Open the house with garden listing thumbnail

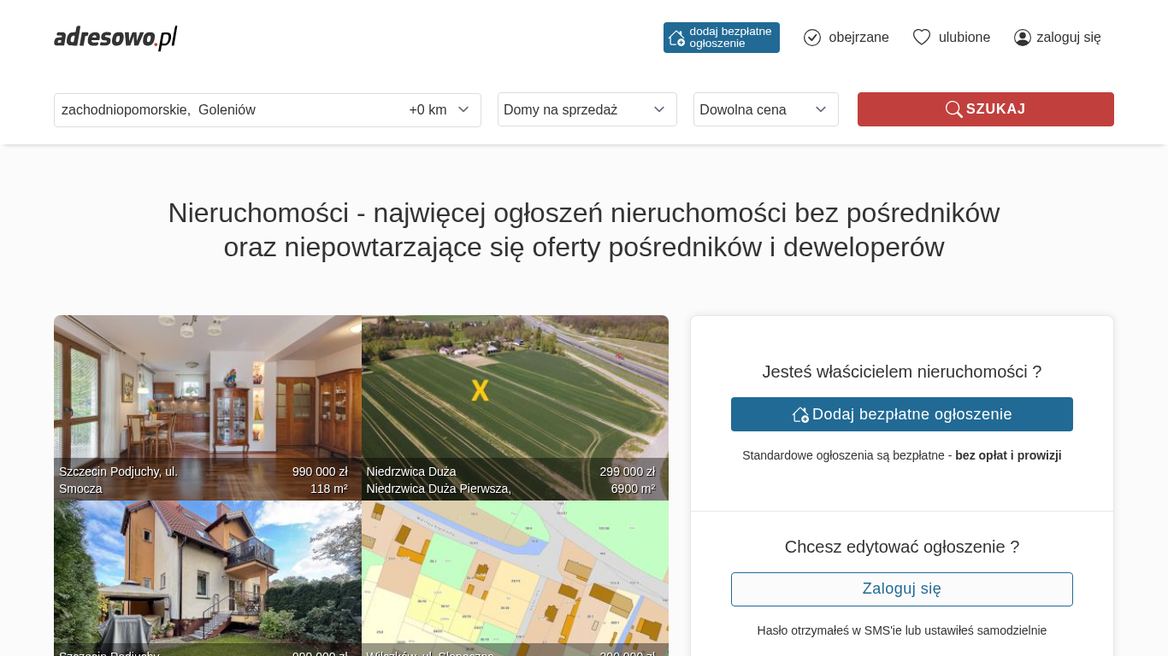pos(207,572)
